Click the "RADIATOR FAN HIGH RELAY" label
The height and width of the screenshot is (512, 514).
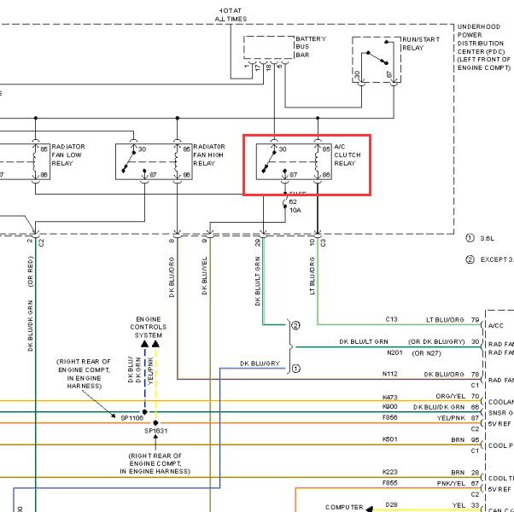(209, 155)
